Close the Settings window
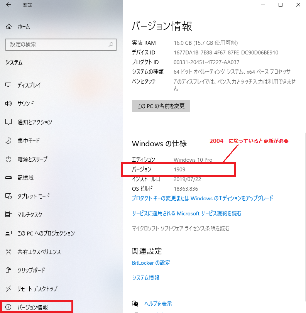Image resolution: width=306 pixels, height=313 pixels. (298, 5)
